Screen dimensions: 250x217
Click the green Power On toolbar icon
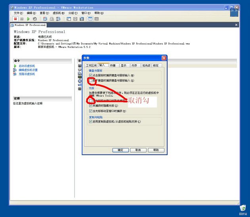[x=28, y=19]
